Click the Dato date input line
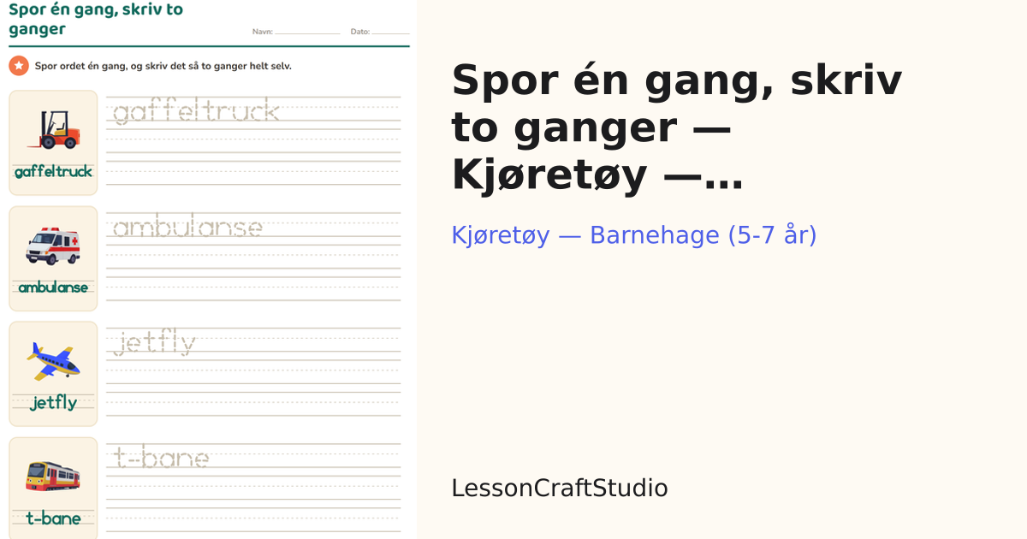Screen dimensions: 1027x539 click(x=390, y=32)
